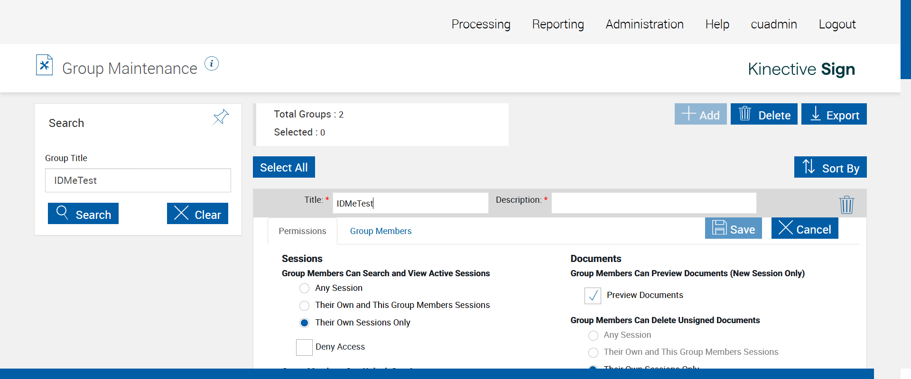Click the Description input field
The image size is (911, 379).
coord(653,203)
